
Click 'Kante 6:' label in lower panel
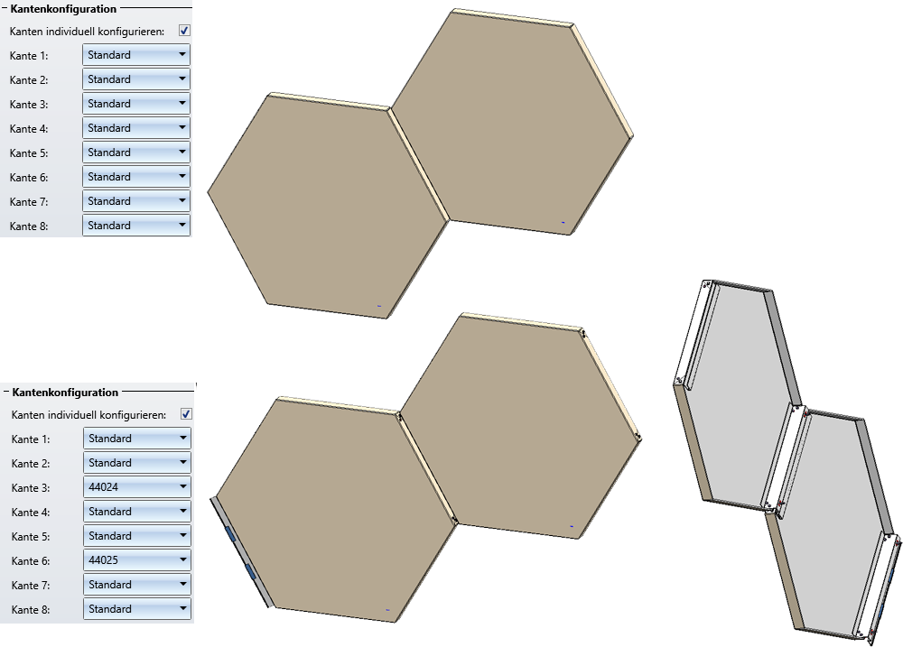(31, 561)
